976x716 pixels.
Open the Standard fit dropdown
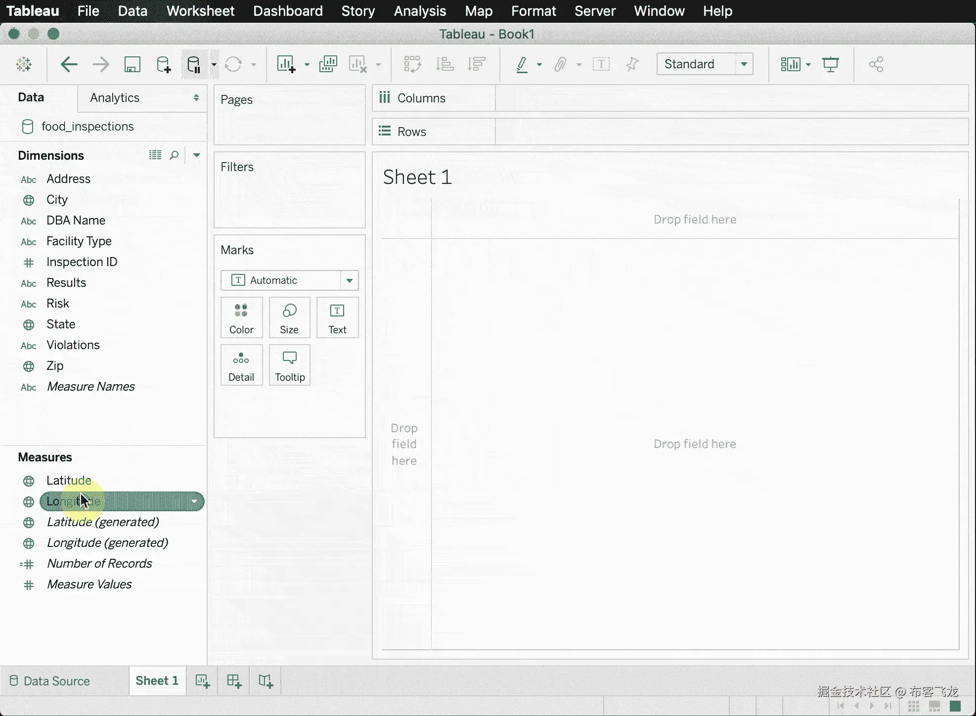point(744,64)
